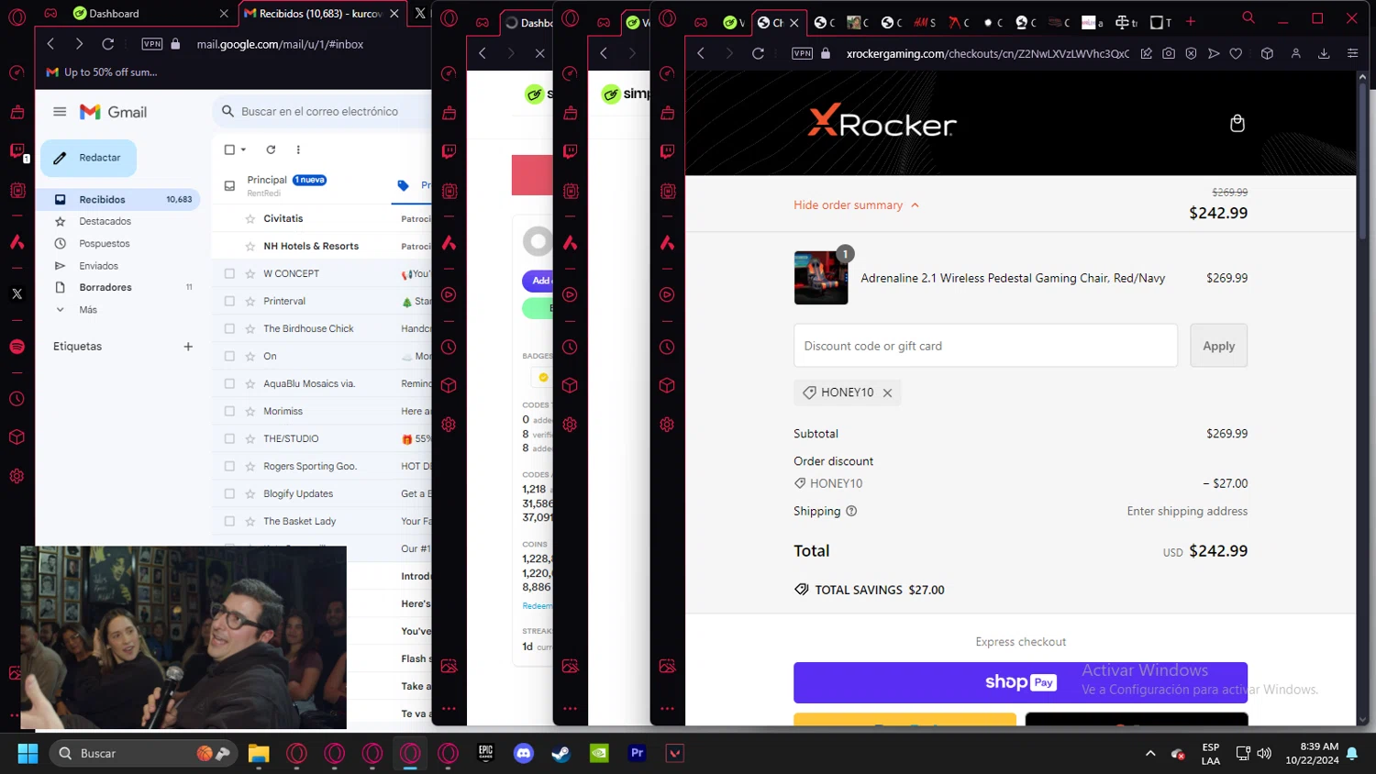Tick the Gmail select-all checkbox

229,149
